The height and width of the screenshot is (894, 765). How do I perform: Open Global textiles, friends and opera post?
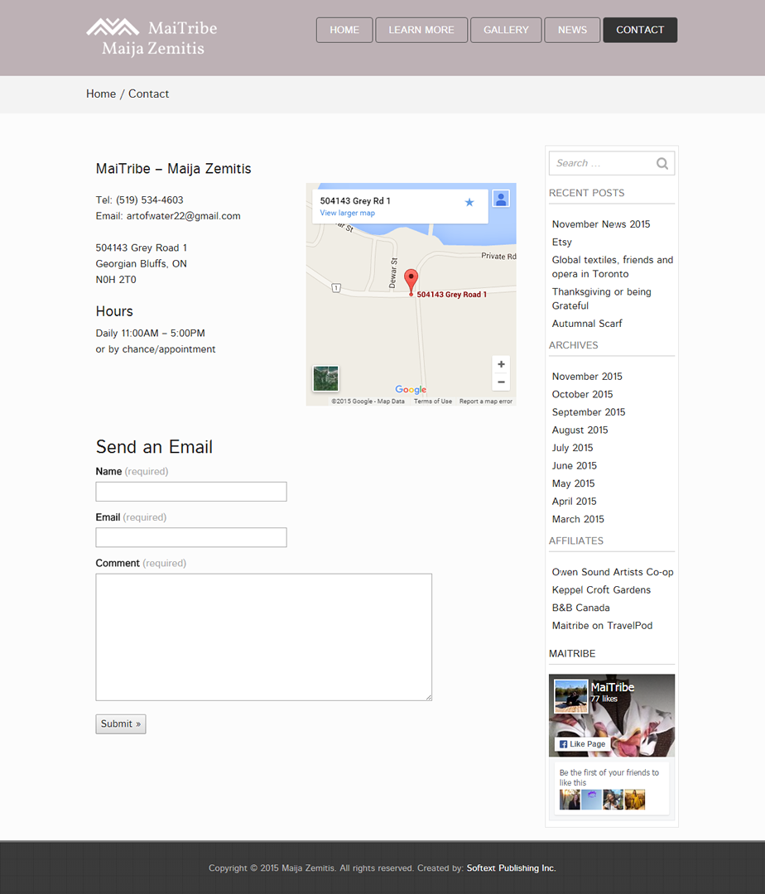(x=612, y=267)
